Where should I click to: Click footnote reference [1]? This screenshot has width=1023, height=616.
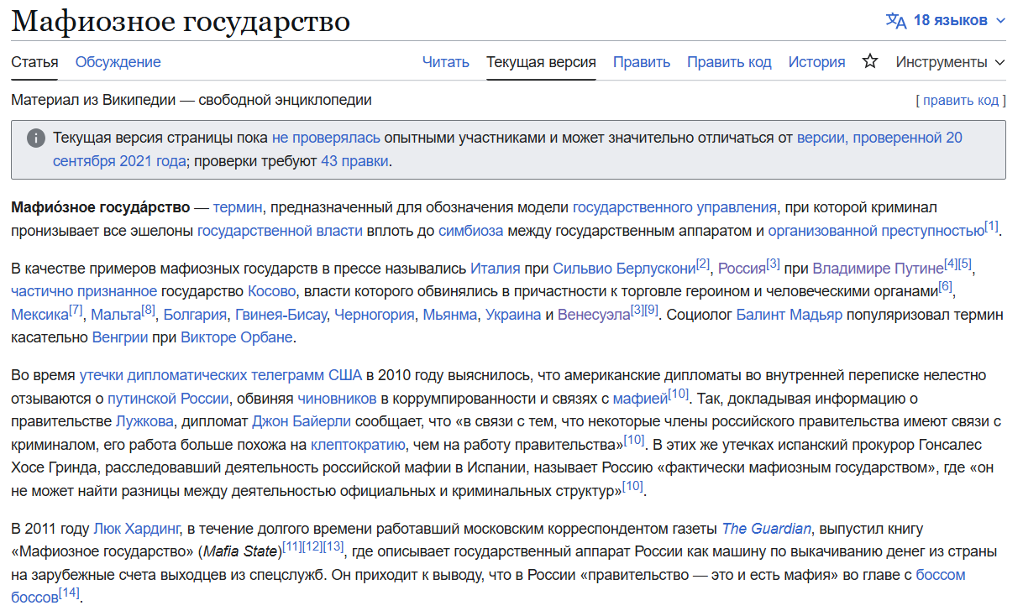coord(992,226)
